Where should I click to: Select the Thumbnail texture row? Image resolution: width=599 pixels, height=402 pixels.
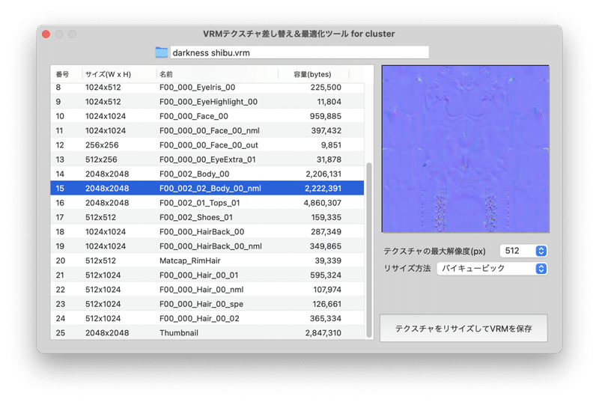tap(207, 332)
